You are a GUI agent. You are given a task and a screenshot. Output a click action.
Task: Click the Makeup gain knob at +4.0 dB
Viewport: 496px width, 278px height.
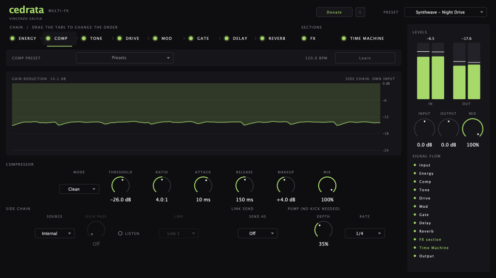click(286, 185)
